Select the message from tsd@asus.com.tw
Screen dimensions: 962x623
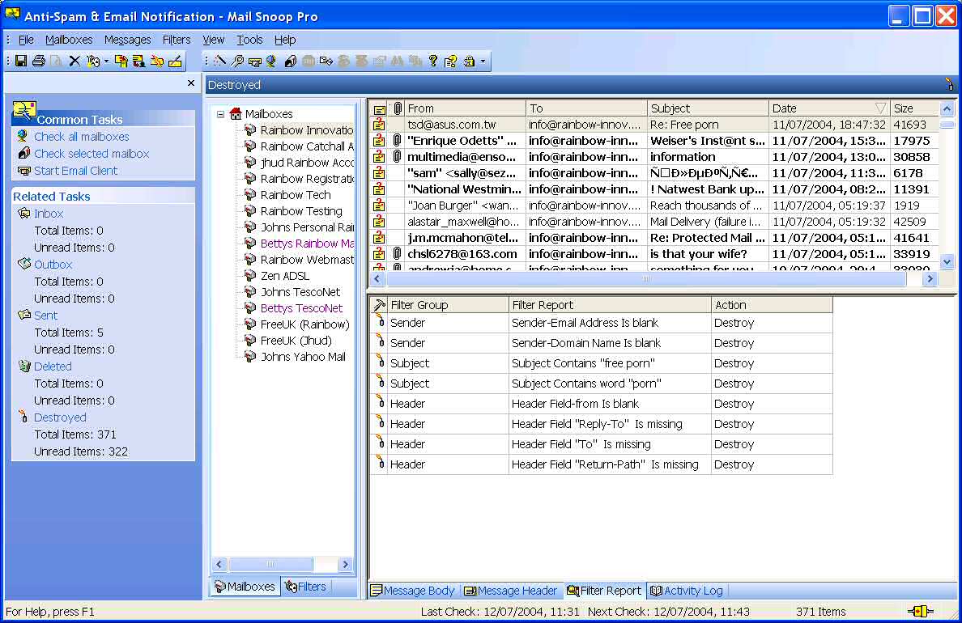653,125
